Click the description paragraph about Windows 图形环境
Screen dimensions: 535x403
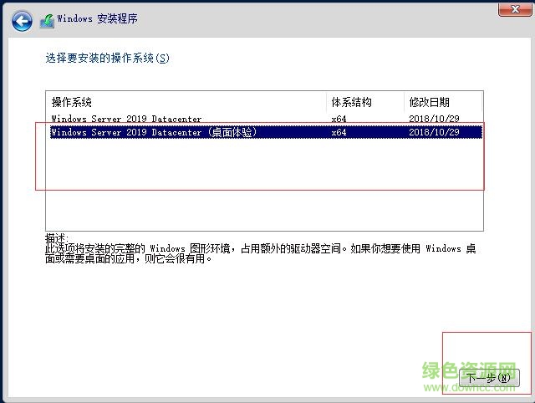[x=251, y=253]
